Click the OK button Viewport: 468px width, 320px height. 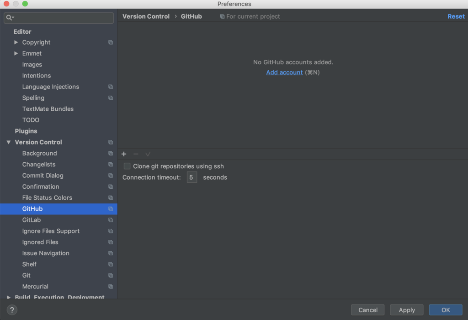446,310
